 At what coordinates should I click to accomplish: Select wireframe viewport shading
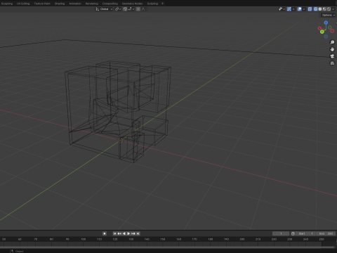(315, 9)
